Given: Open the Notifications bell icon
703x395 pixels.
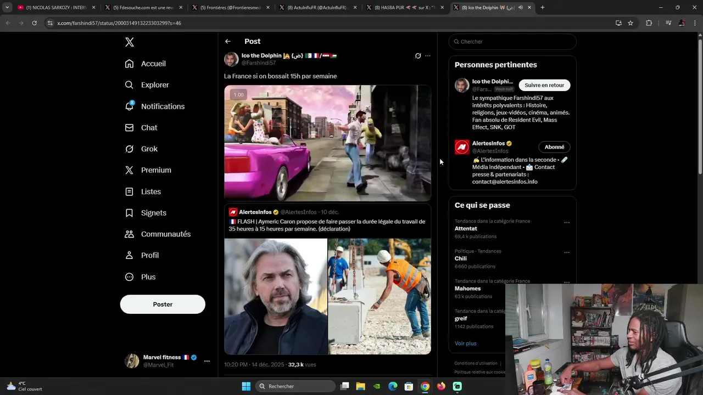Looking at the screenshot, I should click(x=129, y=106).
